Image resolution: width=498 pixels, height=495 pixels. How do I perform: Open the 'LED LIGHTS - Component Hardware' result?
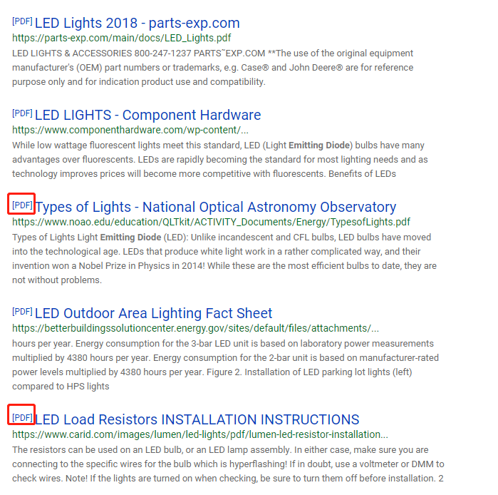coord(147,115)
